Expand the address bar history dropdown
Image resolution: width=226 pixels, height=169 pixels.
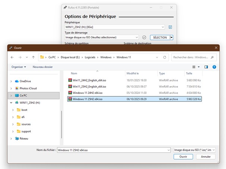[x=157, y=57]
